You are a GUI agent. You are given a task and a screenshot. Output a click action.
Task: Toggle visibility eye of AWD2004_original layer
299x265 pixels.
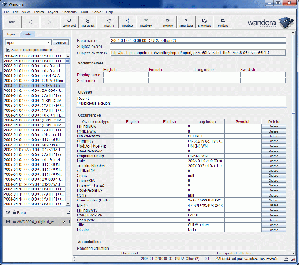pos(8,221)
